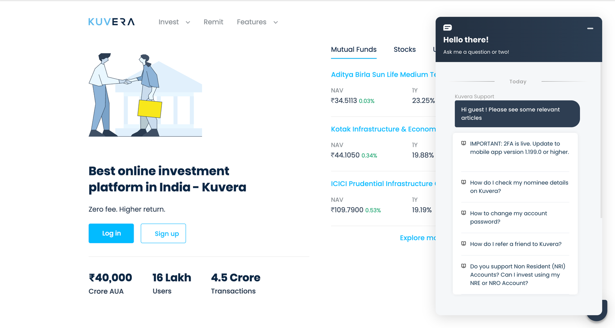615x328 pixels.
Task: Click the ₹44.1050 NAV value
Action: tap(345, 155)
